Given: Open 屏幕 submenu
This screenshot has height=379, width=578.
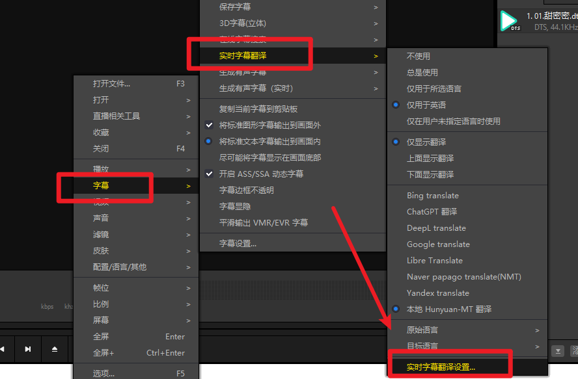Looking at the screenshot, I should 136,320.
